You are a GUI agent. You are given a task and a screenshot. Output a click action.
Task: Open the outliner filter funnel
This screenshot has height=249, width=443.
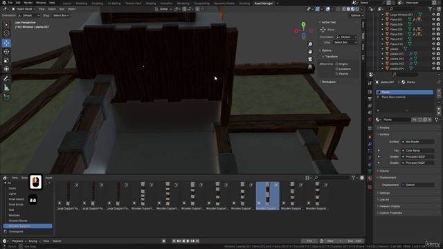tap(431, 9)
